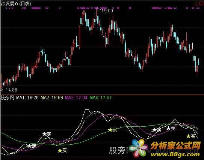
Task: Click the green MA4: 17.07 value
Action: 100,97
